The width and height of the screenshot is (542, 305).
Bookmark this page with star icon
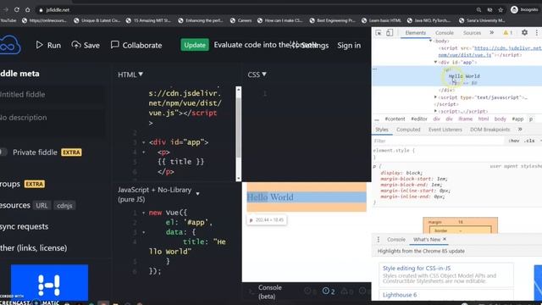[501, 9]
